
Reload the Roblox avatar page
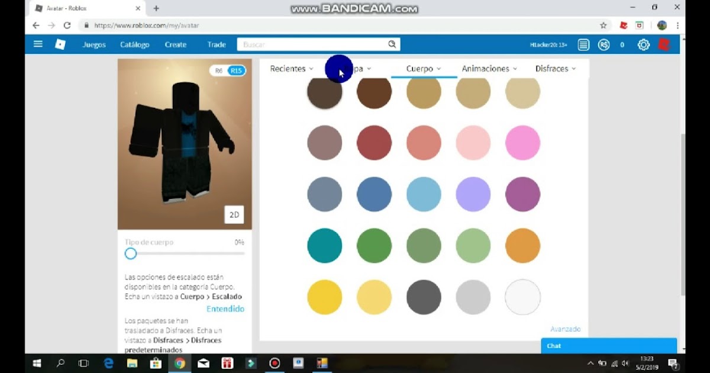point(67,25)
